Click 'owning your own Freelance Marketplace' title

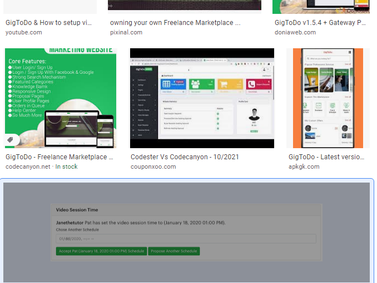[175, 23]
